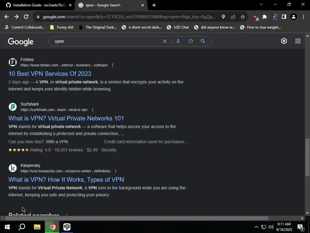The image size is (310, 233).
Task: Open the is there secret dark... bookmark
Action: 142,27
